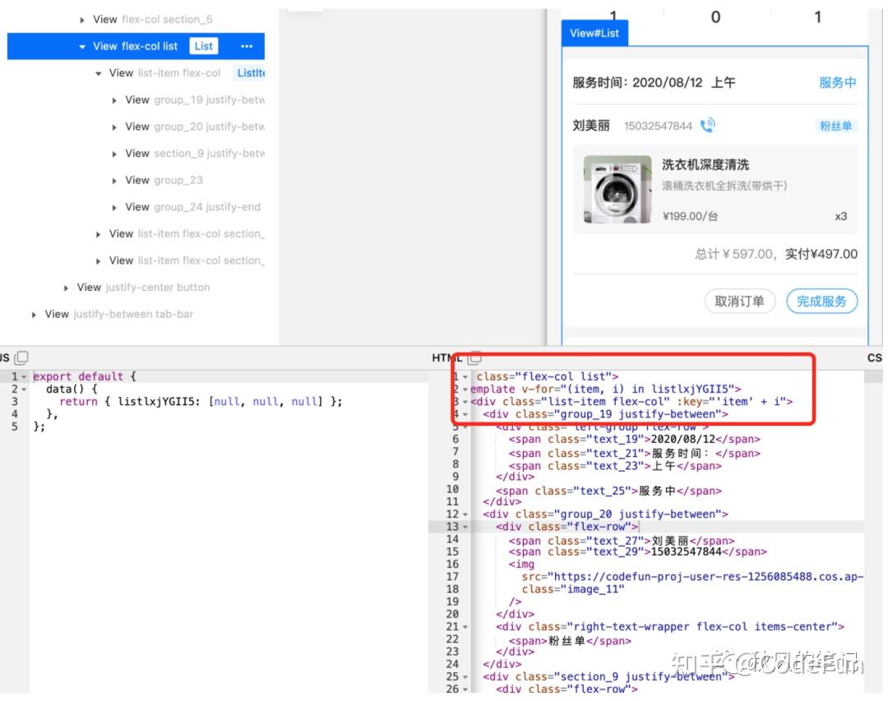Click the List component badge on highlighted node
The image size is (888, 701).
click(203, 46)
